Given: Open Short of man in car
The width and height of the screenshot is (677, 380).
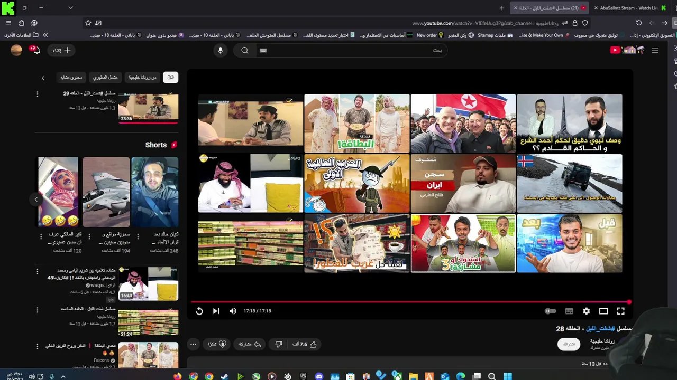Looking at the screenshot, I should click(x=155, y=192).
